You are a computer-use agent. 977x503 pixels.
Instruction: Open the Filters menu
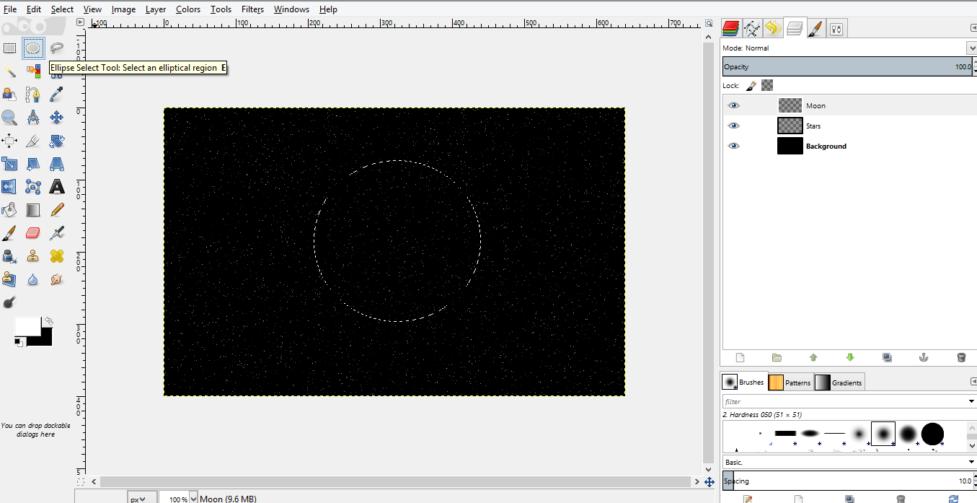252,9
